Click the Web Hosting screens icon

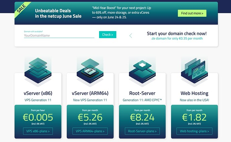[x=194, y=71]
